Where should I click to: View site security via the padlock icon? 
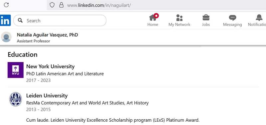61,5
